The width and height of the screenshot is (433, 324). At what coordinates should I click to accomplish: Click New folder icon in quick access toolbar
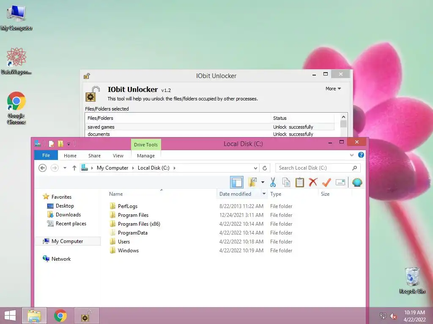(x=60, y=143)
